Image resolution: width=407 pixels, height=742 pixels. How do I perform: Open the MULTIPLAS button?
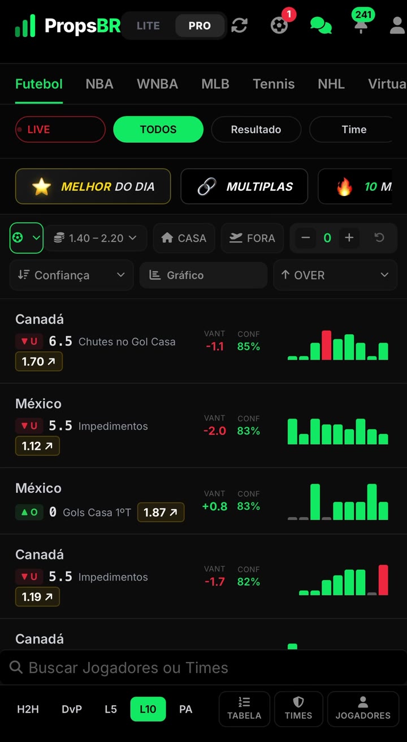pos(244,186)
